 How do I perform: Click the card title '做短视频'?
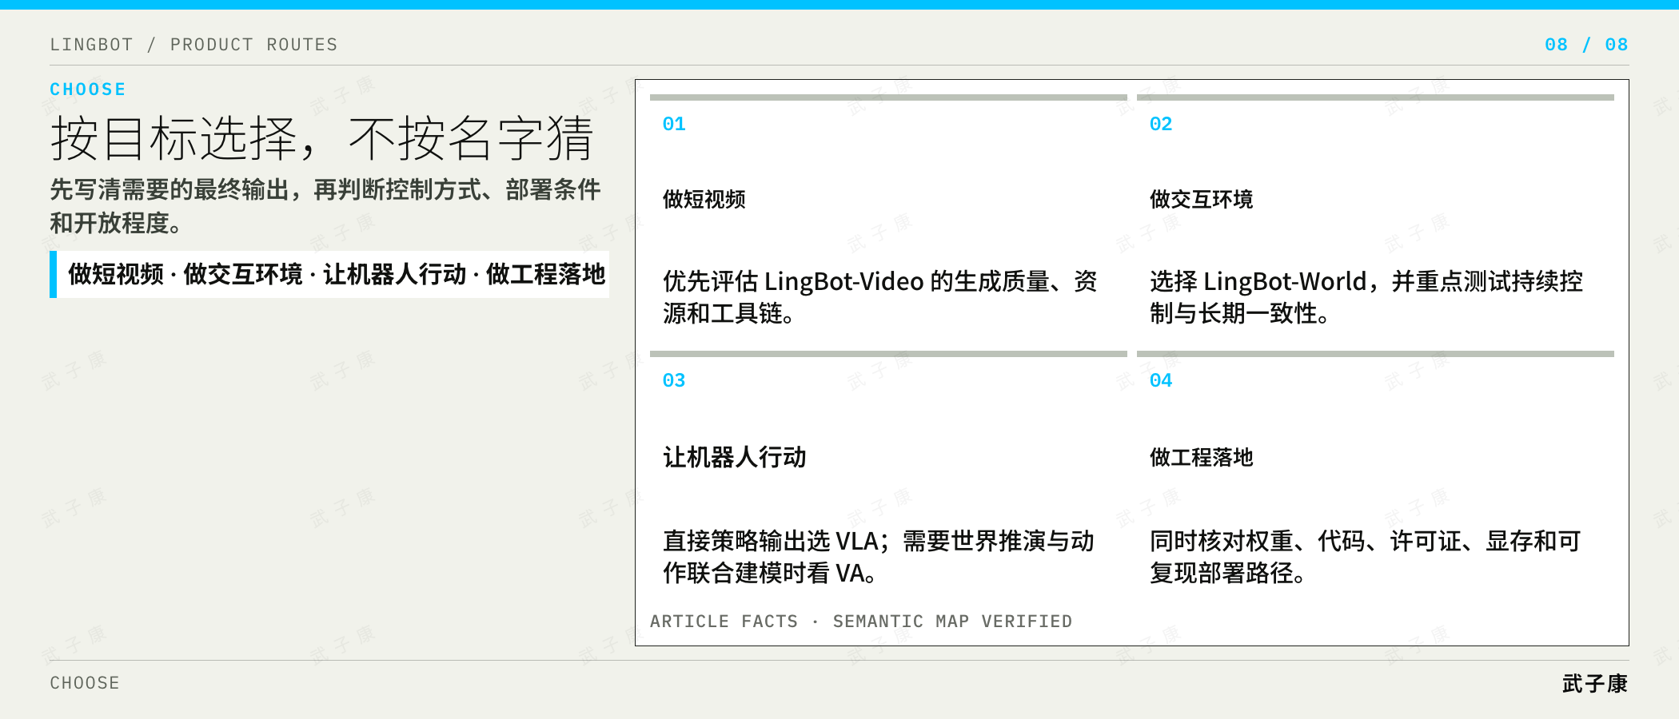704,199
